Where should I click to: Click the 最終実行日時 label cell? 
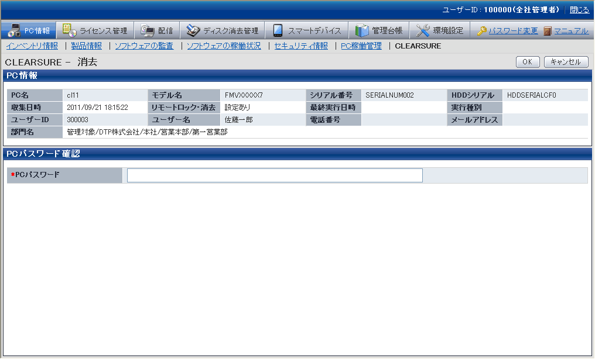tap(334, 108)
